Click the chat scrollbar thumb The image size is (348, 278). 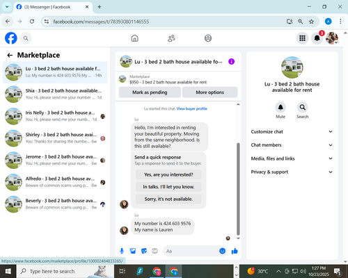click(238, 189)
